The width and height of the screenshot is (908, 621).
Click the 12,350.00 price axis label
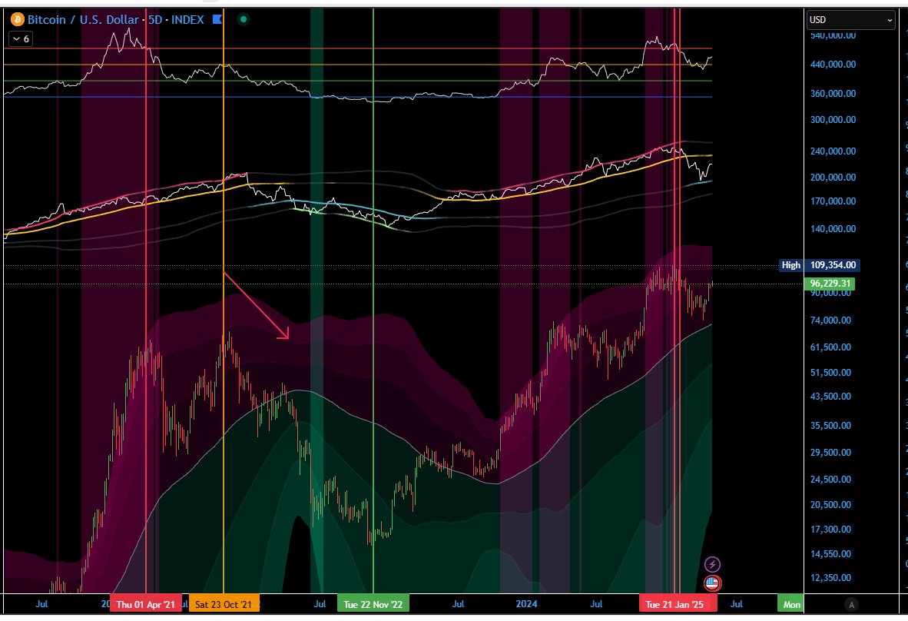click(x=830, y=577)
